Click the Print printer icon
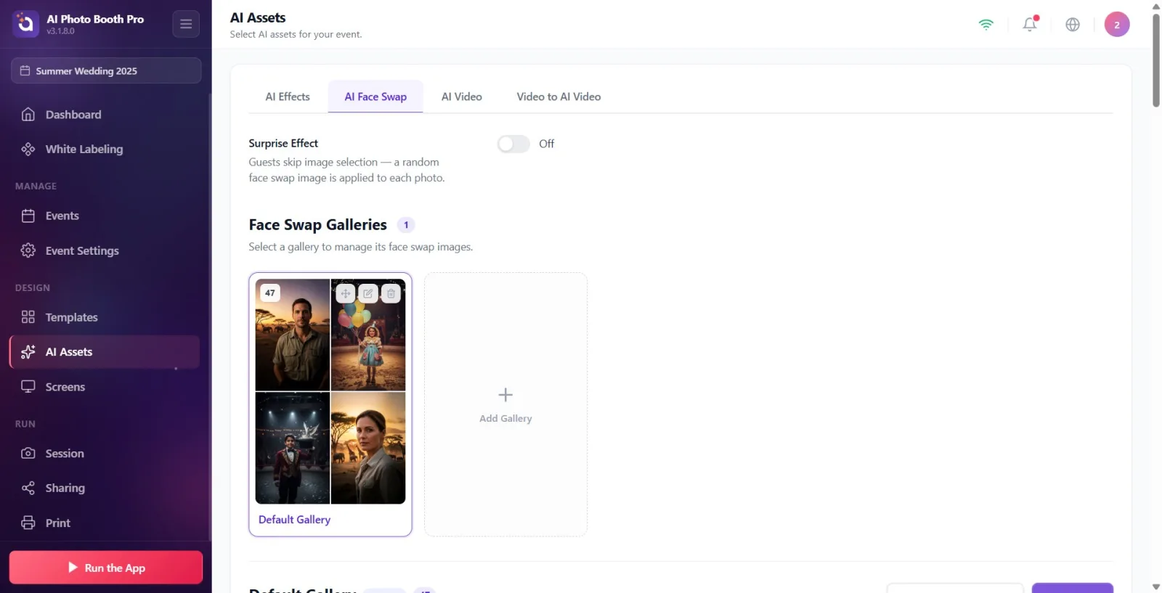The width and height of the screenshot is (1162, 593). tap(28, 523)
